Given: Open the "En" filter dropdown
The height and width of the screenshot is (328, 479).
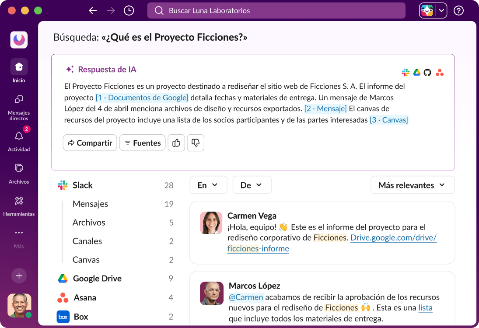Looking at the screenshot, I should [x=208, y=185].
